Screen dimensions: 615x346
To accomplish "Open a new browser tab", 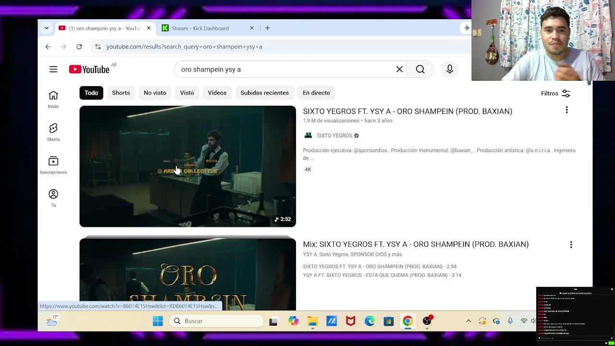I will [x=267, y=28].
